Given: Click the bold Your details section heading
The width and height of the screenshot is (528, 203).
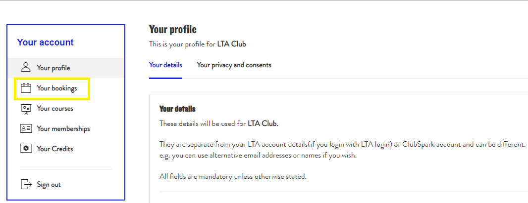Looking at the screenshot, I should click(x=177, y=109).
